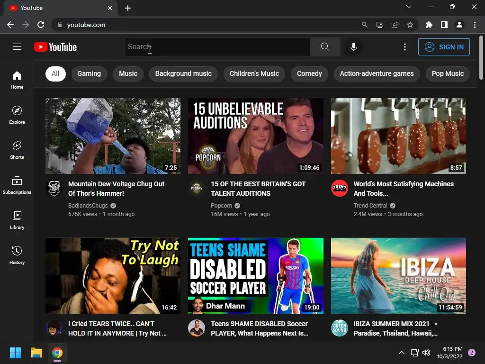Click Green Sound channel avatar
Viewport: 485px width, 364px height.
(x=339, y=328)
